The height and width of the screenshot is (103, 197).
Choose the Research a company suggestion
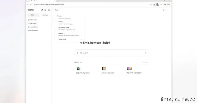pos(136,70)
